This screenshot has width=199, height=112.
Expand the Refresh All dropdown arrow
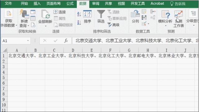coord(46,26)
